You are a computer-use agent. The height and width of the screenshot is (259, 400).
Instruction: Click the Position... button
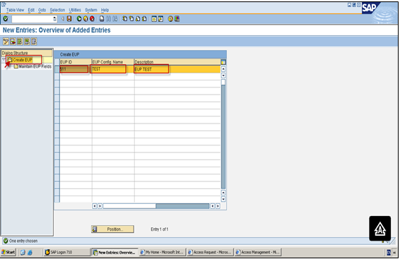click(x=112, y=229)
